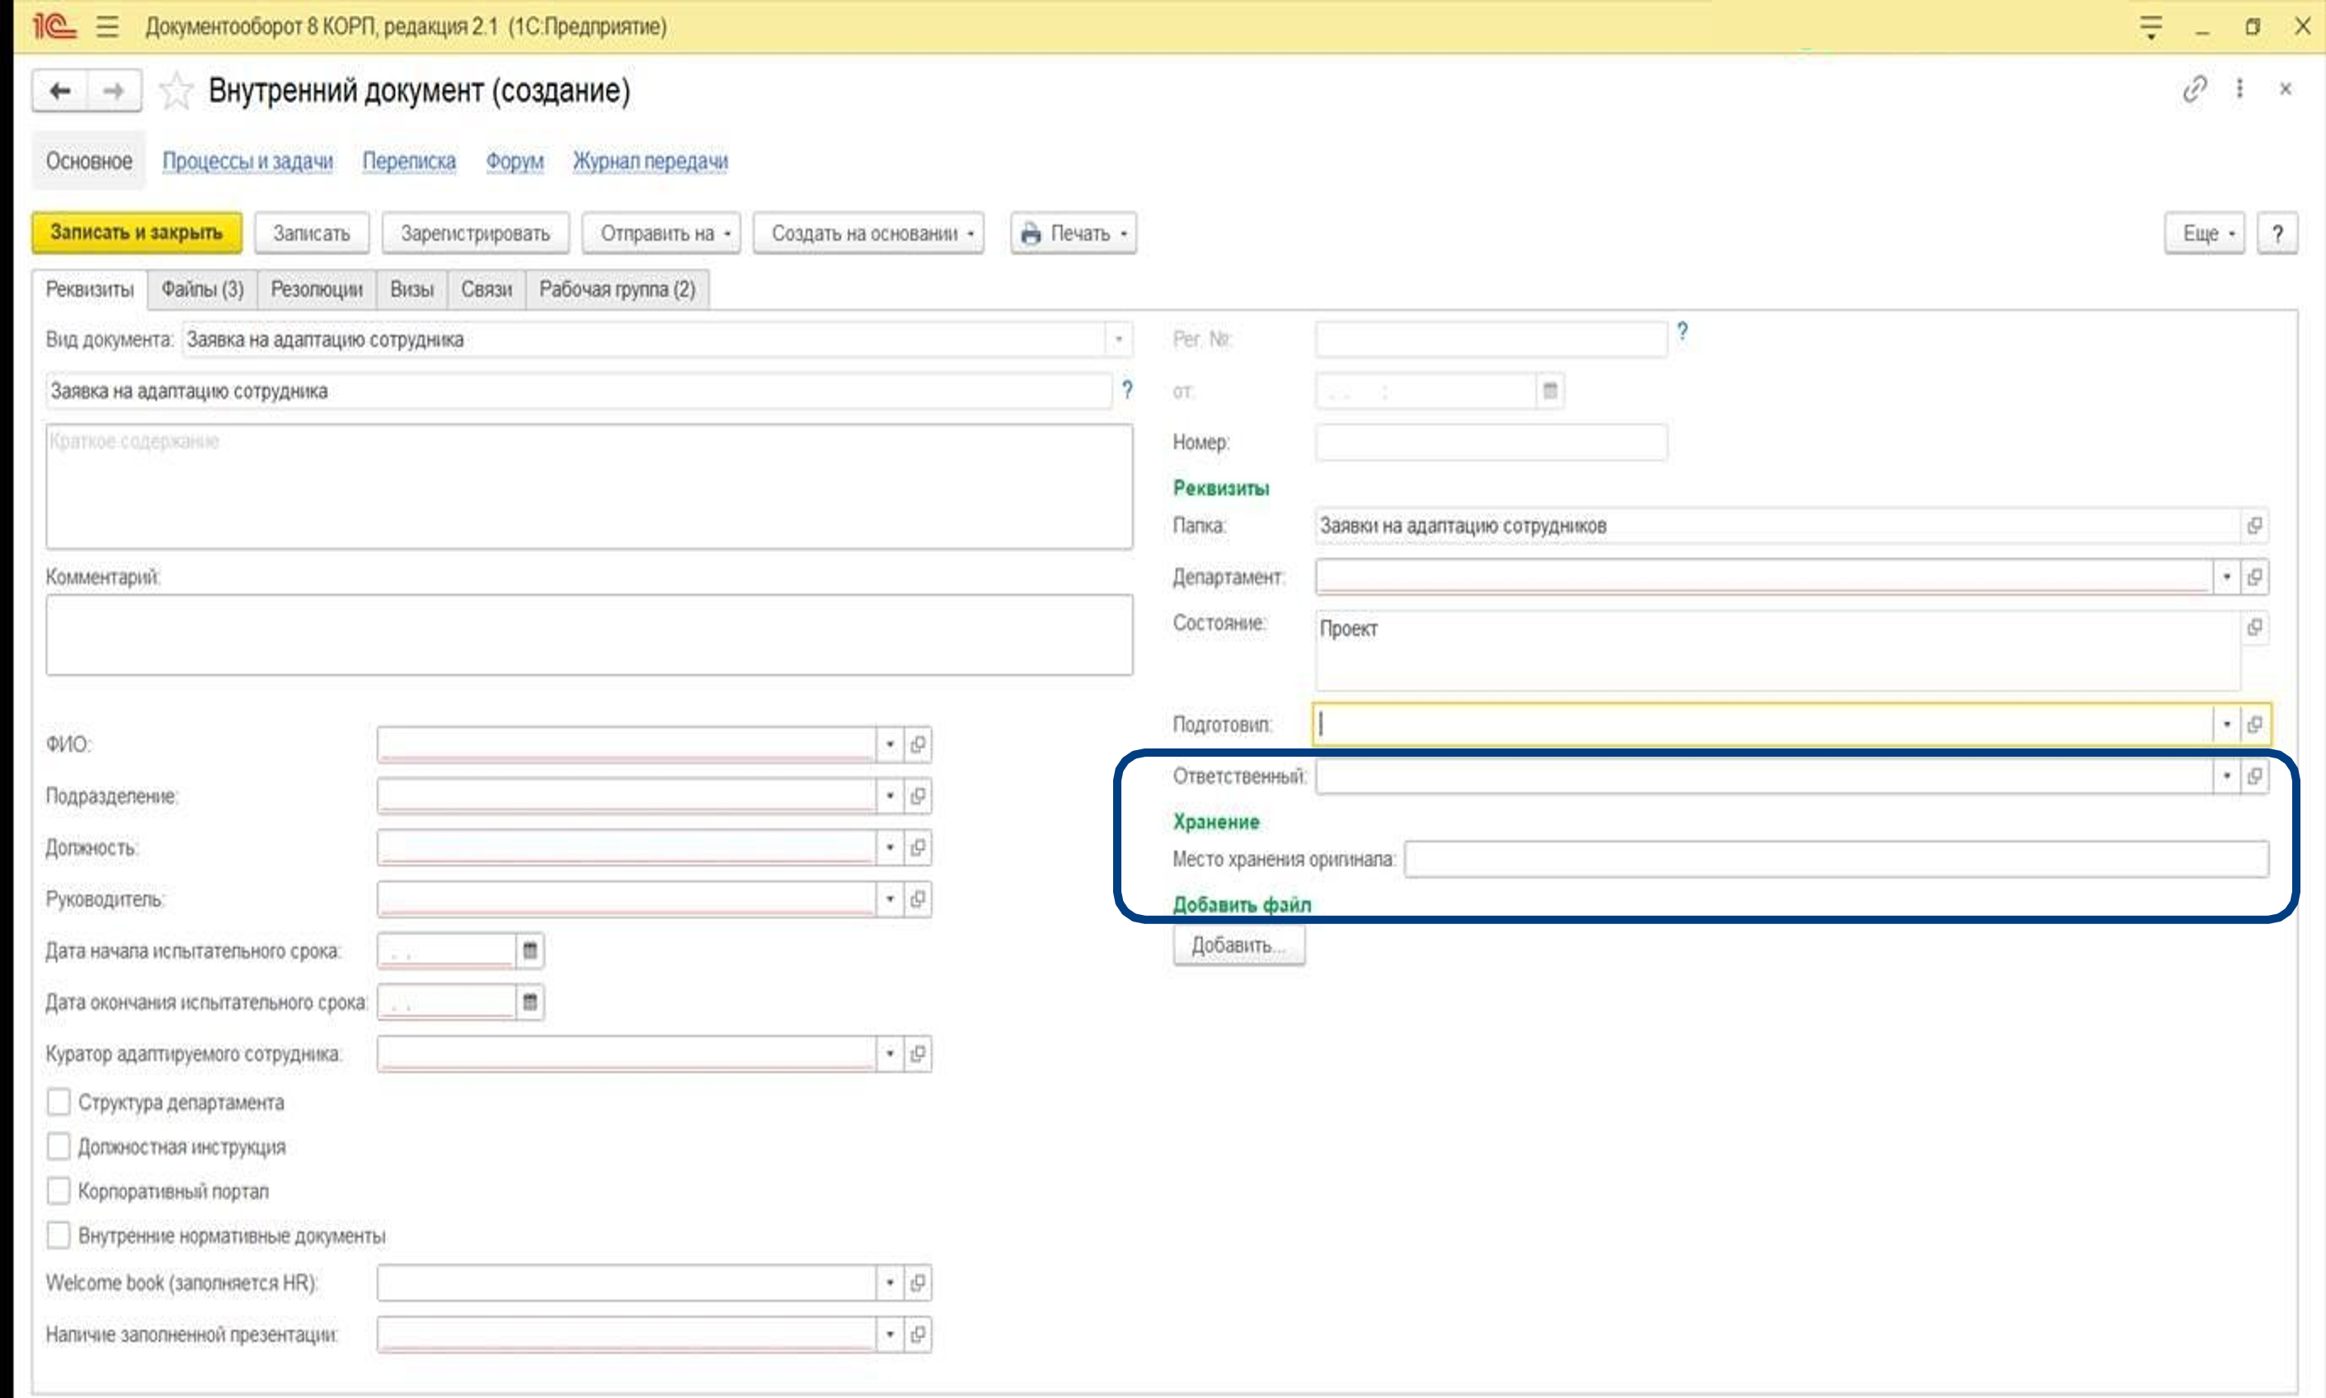Click into Место хранения оригинала field

[1836, 859]
